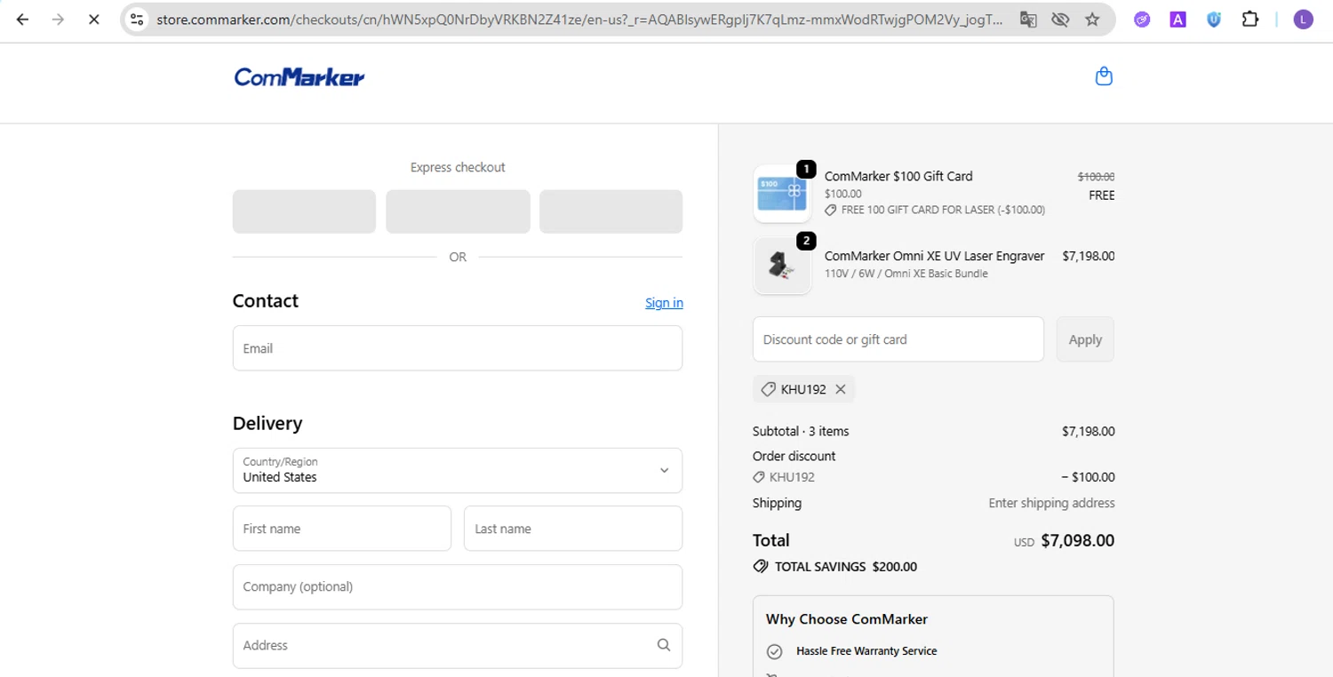Click the 'Enter shipping address' text
This screenshot has height=677, width=1333.
1051,503
